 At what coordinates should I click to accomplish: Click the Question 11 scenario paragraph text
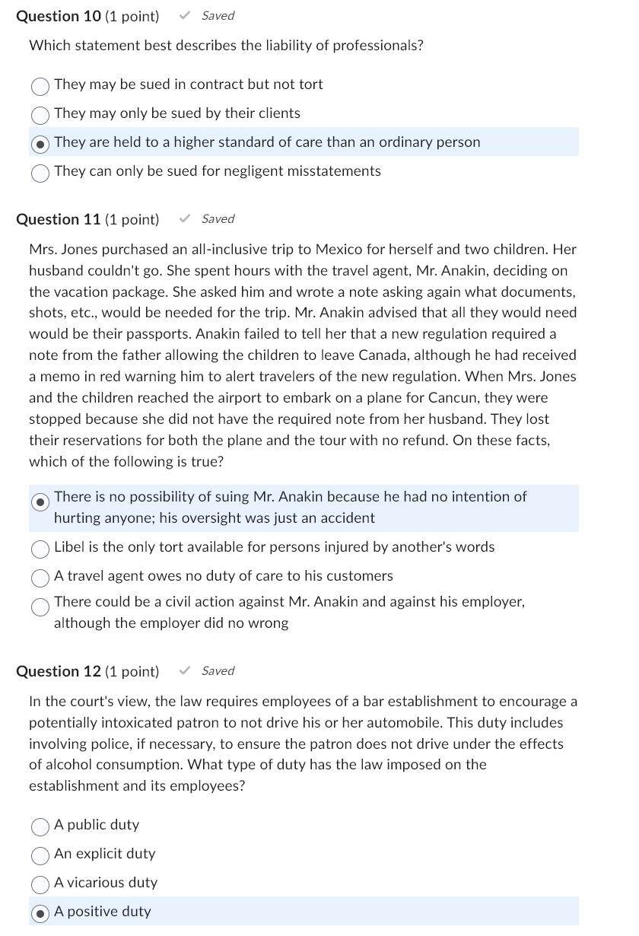pyautogui.click(x=303, y=355)
